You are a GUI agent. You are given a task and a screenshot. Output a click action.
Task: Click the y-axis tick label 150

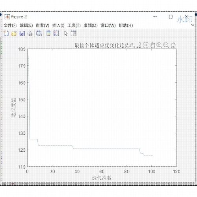click(22, 100)
